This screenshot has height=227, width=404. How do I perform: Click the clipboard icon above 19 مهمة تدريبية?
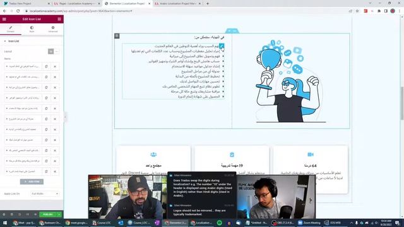[x=232, y=154]
